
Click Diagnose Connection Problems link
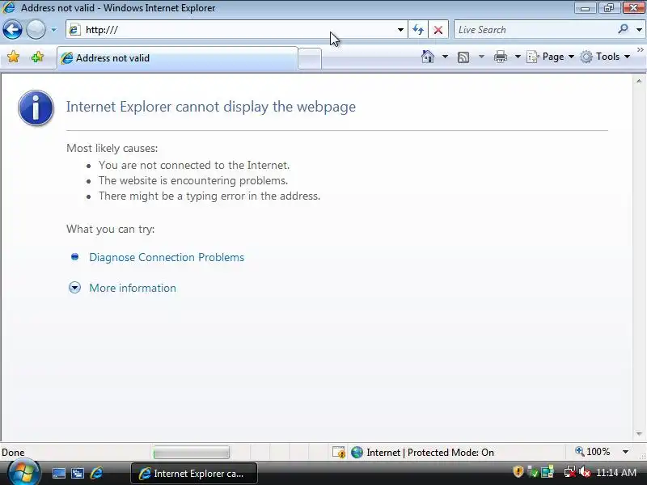pyautogui.click(x=167, y=257)
